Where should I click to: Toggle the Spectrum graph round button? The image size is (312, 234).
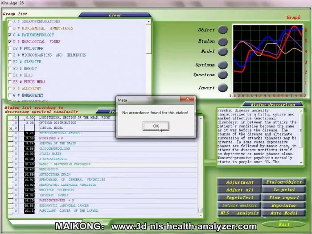tap(223, 74)
